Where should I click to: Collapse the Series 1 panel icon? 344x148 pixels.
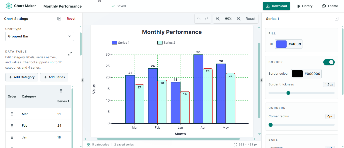pyautogui.click(x=336, y=19)
